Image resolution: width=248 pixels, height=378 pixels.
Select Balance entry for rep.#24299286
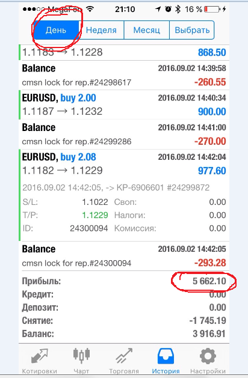[x=124, y=134]
